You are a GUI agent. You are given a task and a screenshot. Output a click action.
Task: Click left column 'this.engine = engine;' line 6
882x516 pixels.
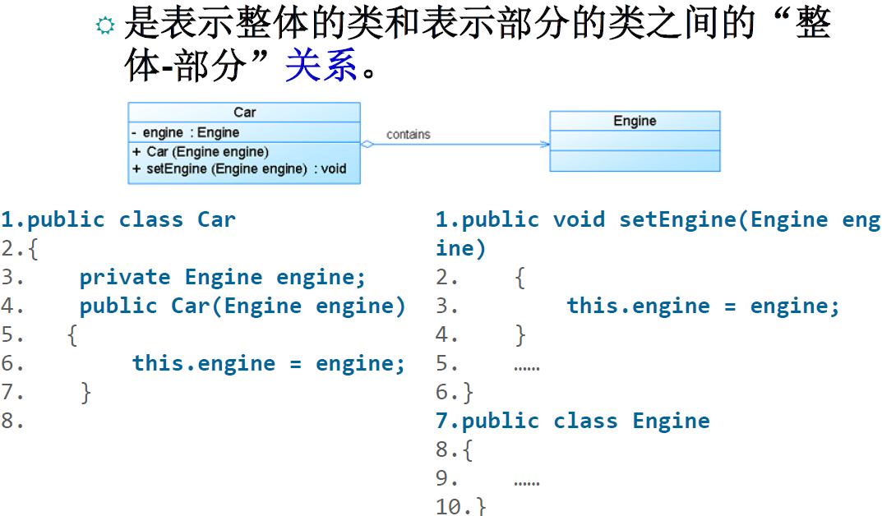coord(269,363)
